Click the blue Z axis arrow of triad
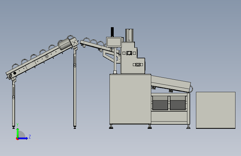Viewport: 241px width, 156px height. coord(23,138)
